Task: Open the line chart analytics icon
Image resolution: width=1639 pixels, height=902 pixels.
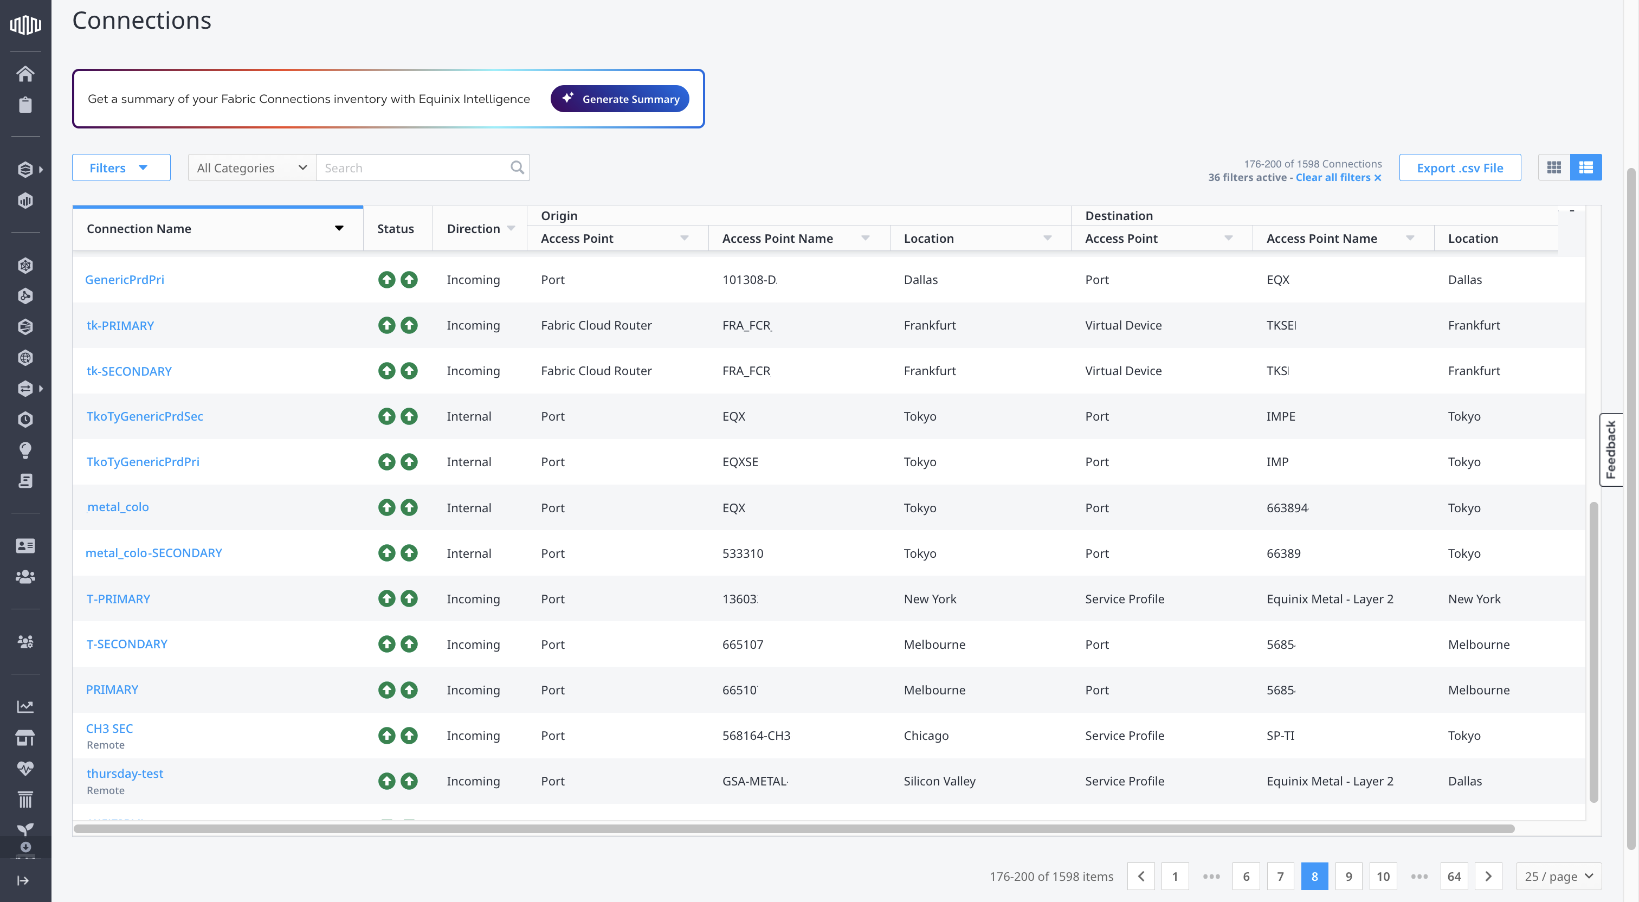Action: click(25, 706)
